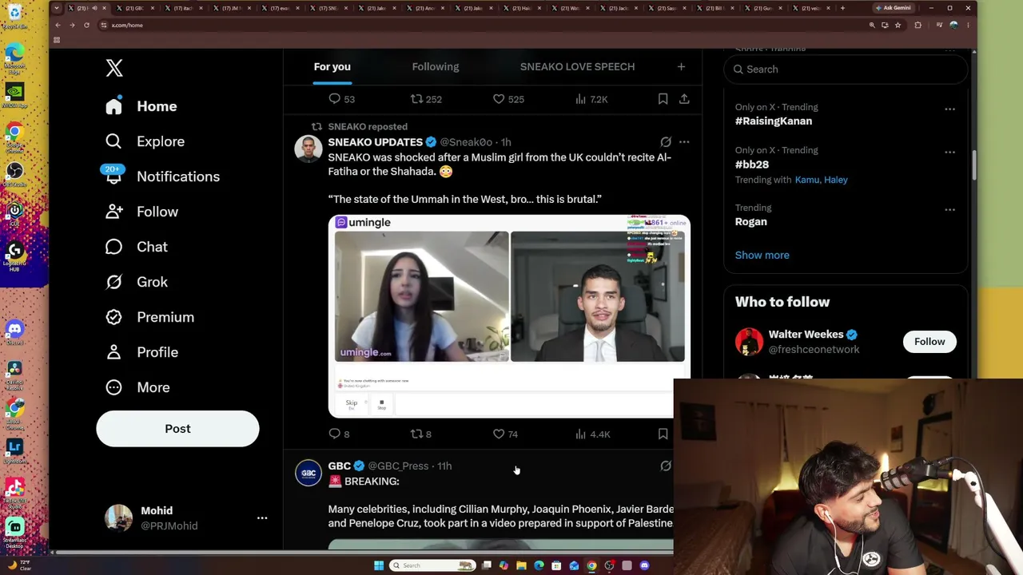Viewport: 1023px width, 575px height.
Task: Open account menu dots next to Mohid
Action: pyautogui.click(x=262, y=518)
